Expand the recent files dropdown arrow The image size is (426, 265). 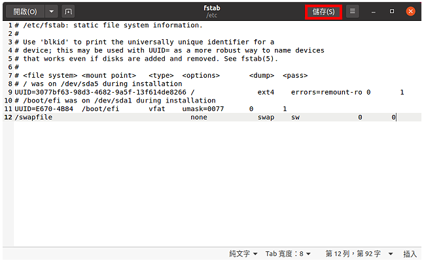(51, 12)
